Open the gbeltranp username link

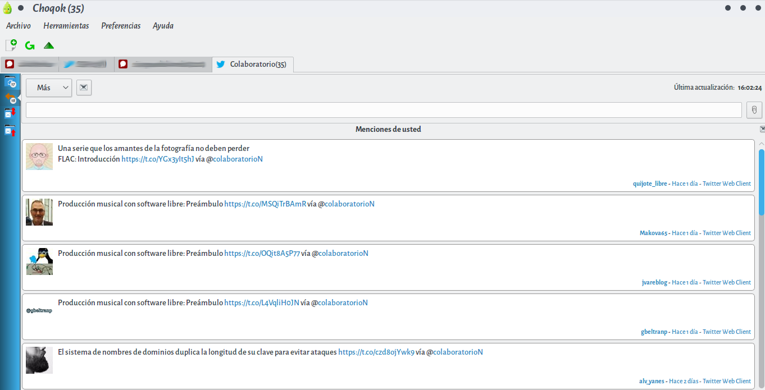(654, 332)
